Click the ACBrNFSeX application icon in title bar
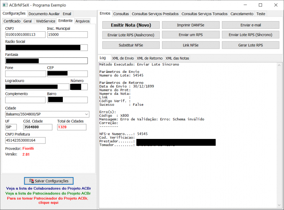Screen dimensions: 284x210 point(5,5)
